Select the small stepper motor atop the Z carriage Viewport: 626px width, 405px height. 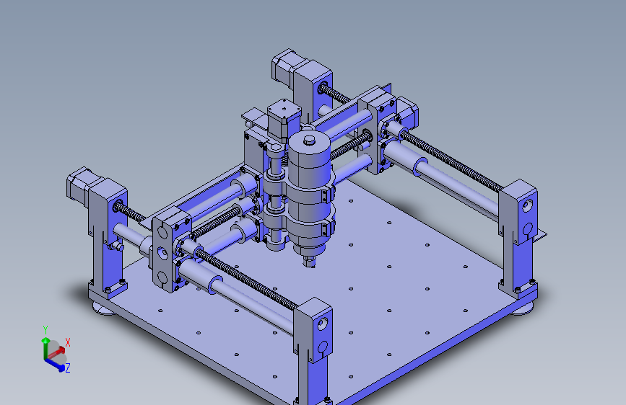click(284, 120)
